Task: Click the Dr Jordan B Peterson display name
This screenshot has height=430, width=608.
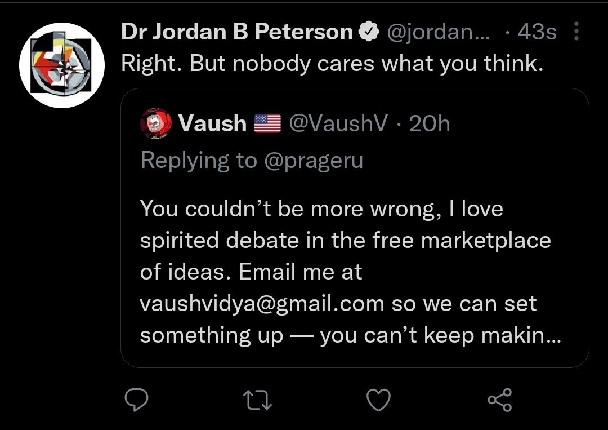Action: coord(236,33)
